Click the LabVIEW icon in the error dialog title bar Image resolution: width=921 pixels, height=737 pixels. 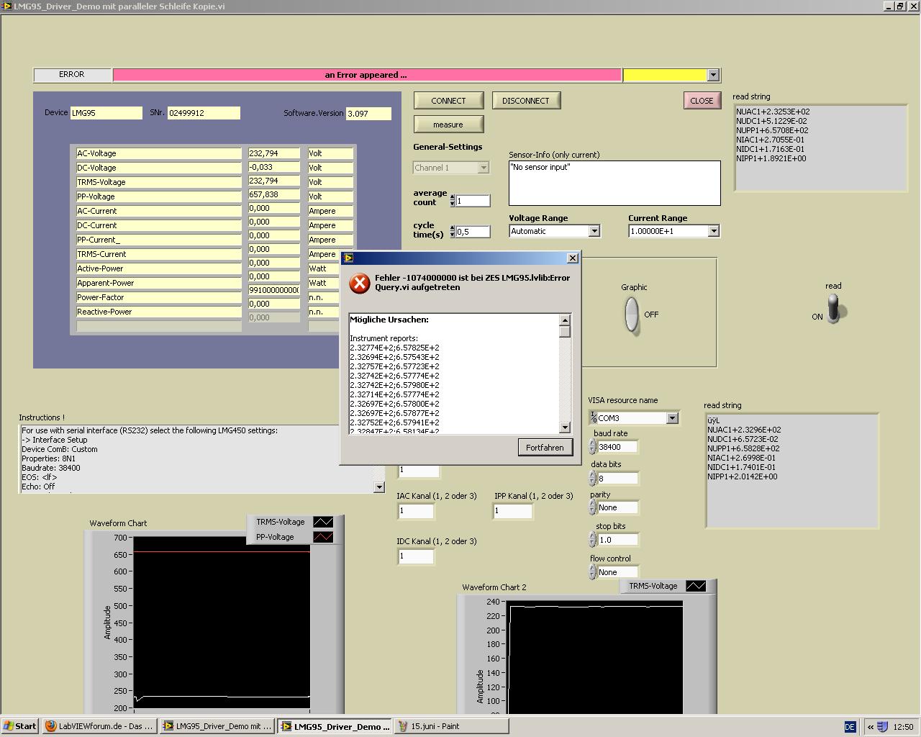pyautogui.click(x=348, y=258)
